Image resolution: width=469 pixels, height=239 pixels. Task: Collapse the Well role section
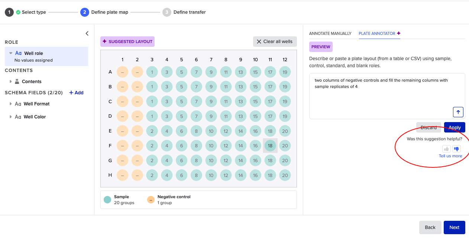11,53
